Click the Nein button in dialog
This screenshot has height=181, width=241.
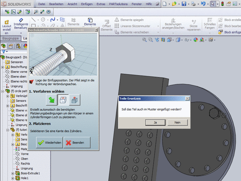pyautogui.click(x=177, y=122)
